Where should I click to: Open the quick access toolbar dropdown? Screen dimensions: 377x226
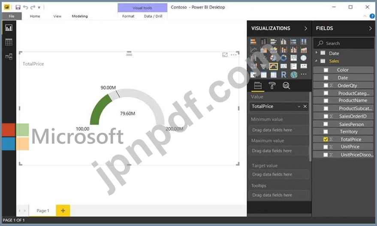[x=39, y=8]
